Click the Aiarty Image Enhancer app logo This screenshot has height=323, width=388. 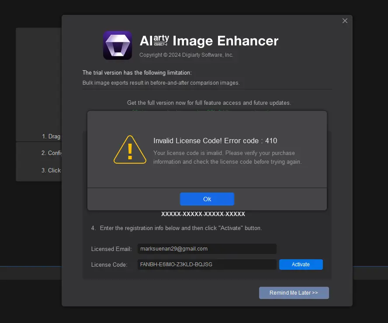pyautogui.click(x=117, y=45)
